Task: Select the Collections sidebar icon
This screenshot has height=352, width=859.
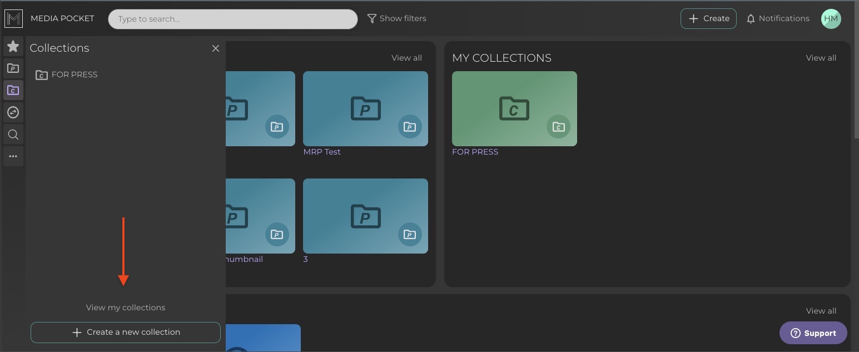Action: coord(13,90)
